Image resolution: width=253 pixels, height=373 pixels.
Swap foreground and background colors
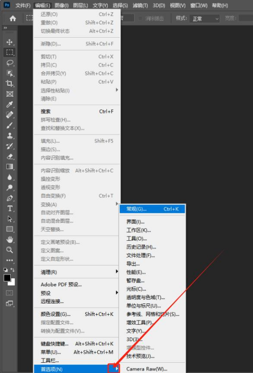tap(13, 270)
